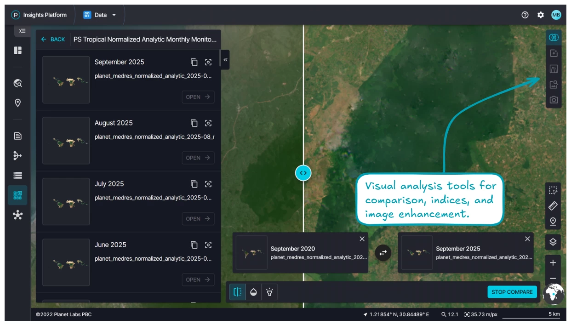Zoom to the August 2025 layer extent
The image size is (571, 325).
pos(208,123)
